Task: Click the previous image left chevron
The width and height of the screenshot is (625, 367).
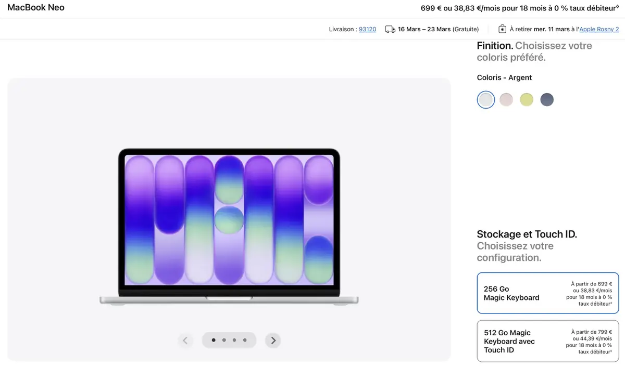Action: coord(185,340)
